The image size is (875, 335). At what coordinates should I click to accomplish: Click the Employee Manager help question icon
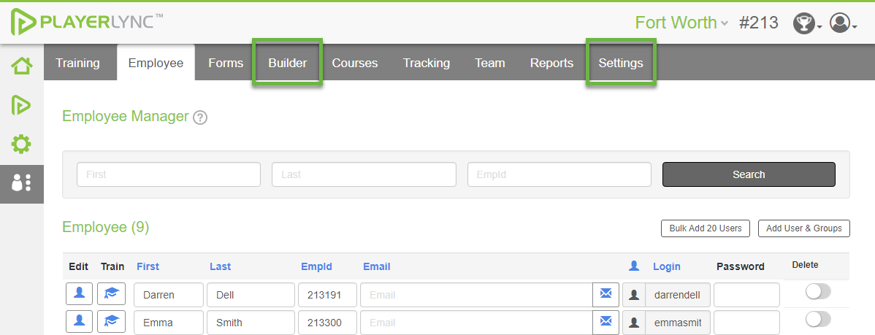tap(200, 118)
